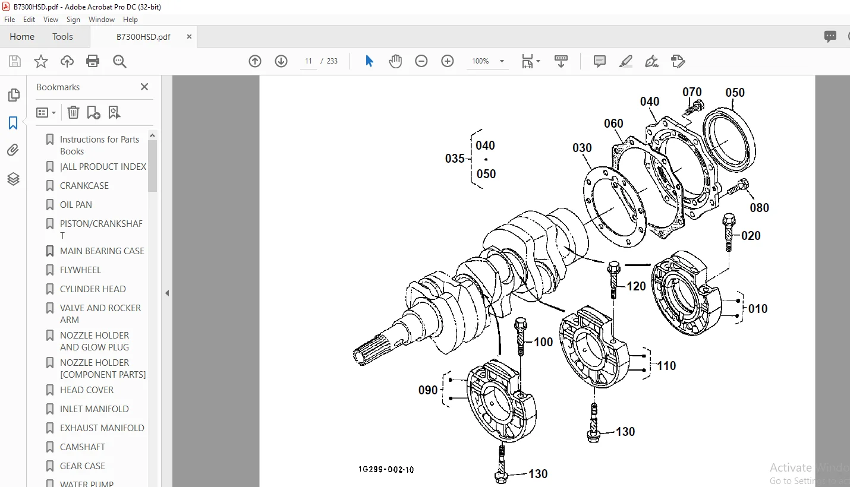Viewport: 850px width, 487px height.
Task: Click the upload to cloud icon
Action: click(67, 61)
